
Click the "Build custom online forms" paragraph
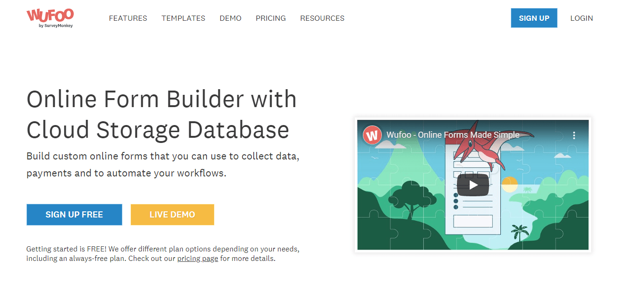pos(163,164)
